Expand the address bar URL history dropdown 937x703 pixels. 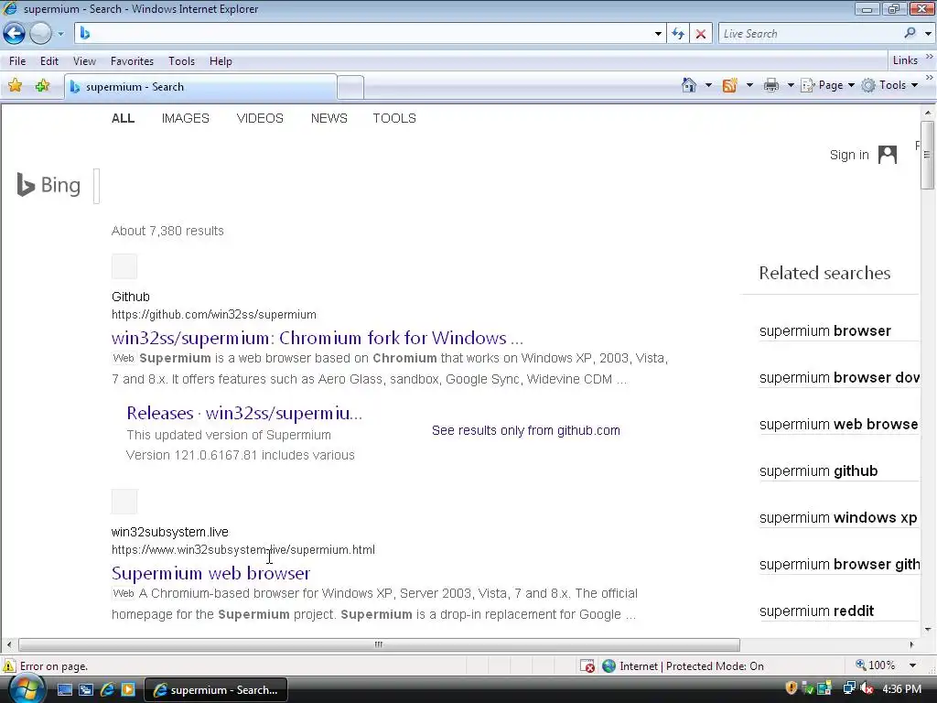658,34
